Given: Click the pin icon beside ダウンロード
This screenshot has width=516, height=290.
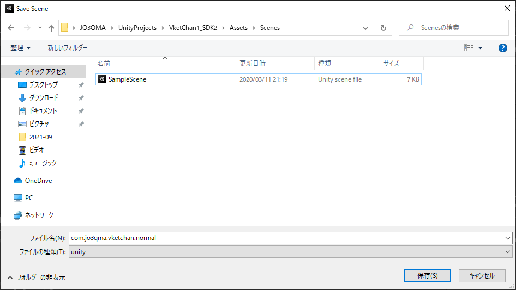Looking at the screenshot, I should [81, 98].
